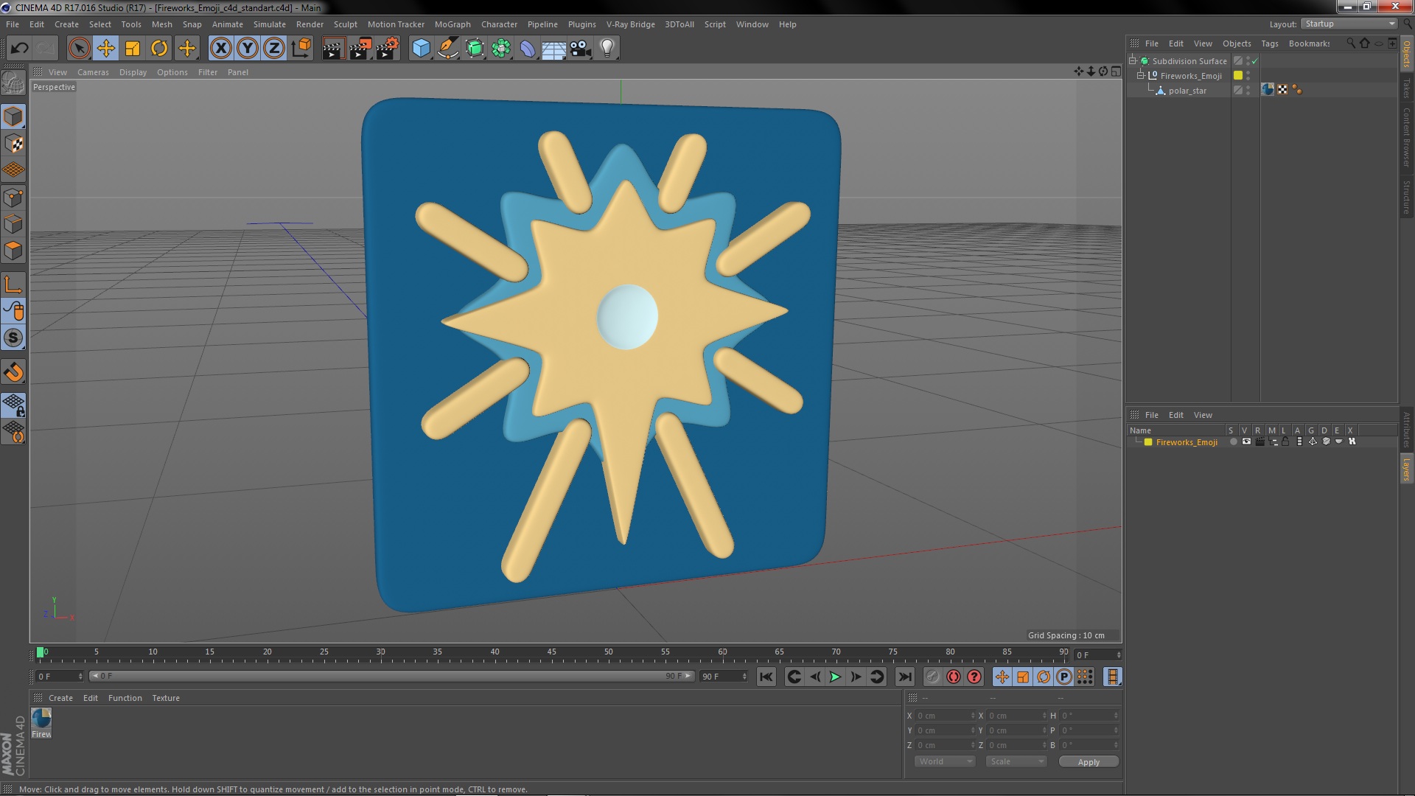Image resolution: width=1415 pixels, height=796 pixels.
Task: Add a Cube primitive object
Action: [x=421, y=49]
